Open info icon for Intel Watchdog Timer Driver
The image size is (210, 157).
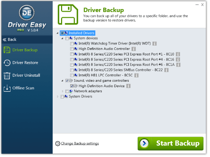click(x=154, y=44)
